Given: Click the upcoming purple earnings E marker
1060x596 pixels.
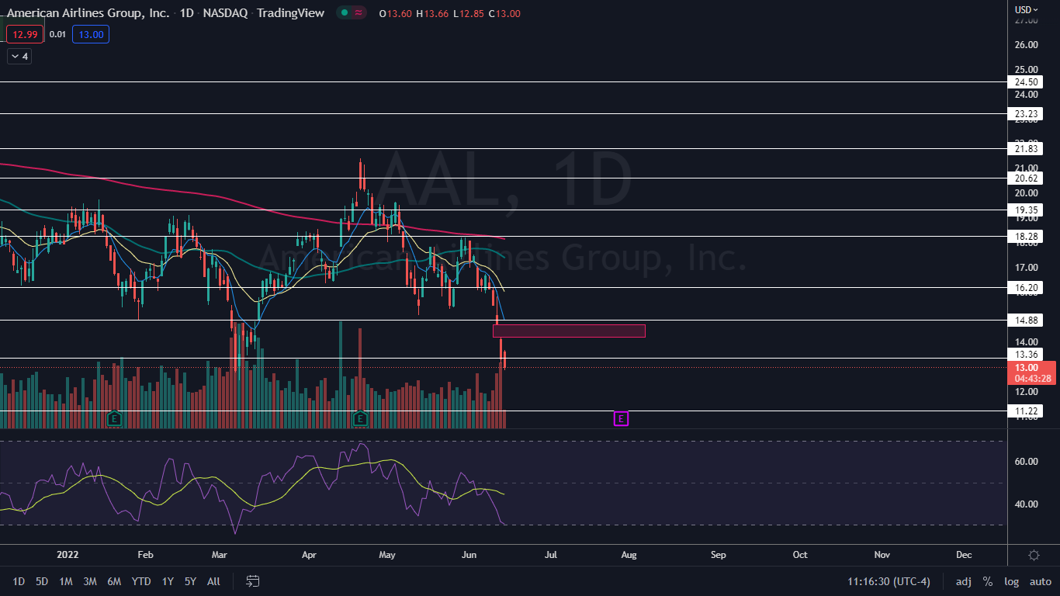Looking at the screenshot, I should (x=621, y=418).
